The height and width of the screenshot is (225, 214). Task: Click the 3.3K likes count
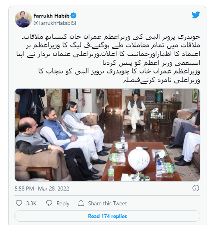pos(31,203)
